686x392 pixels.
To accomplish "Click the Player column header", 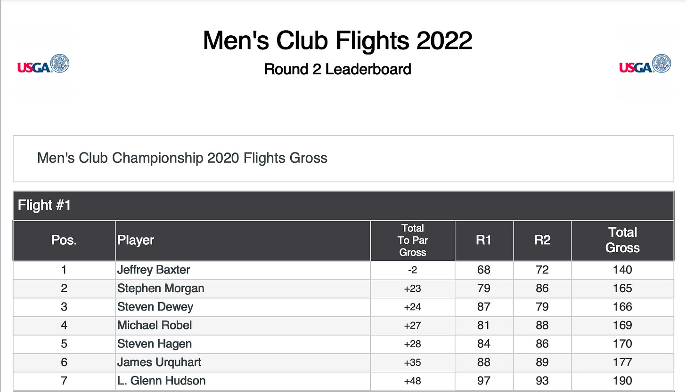I will [x=243, y=240].
